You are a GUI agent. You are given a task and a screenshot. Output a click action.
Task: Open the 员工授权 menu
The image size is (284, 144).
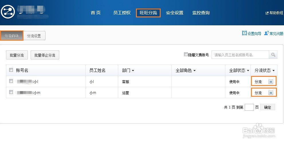[x=122, y=13]
